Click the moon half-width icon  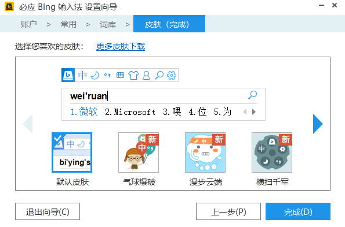click(x=95, y=75)
